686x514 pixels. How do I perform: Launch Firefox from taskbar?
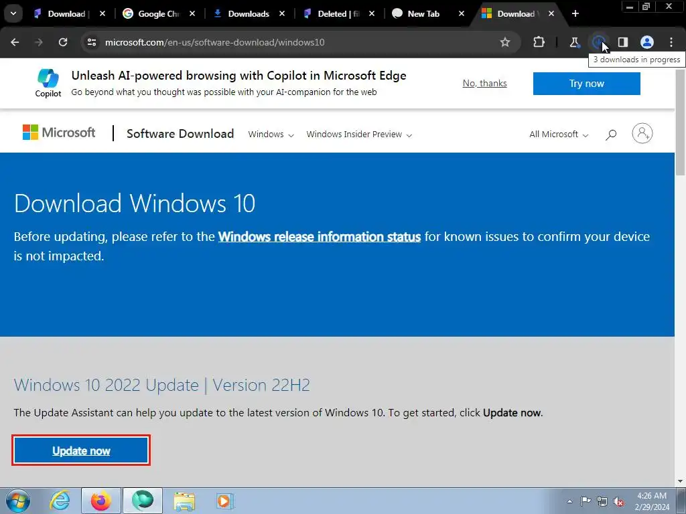click(x=100, y=501)
